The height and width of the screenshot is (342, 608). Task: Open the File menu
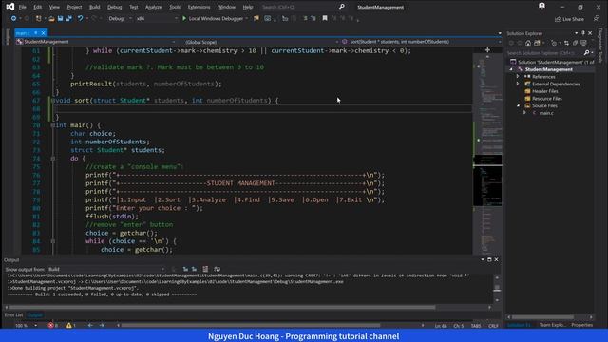coord(23,7)
